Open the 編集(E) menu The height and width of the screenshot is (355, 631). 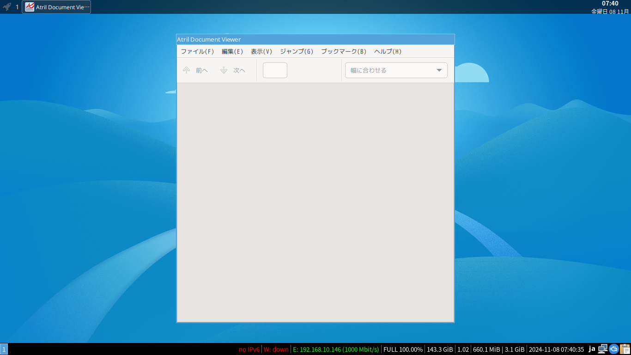tap(232, 51)
